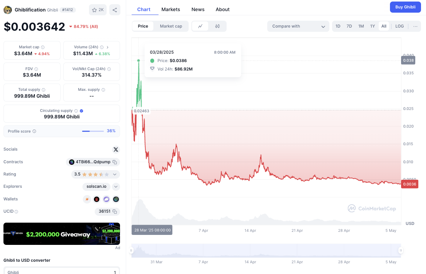
Task: Open the Compare with dropdown
Action: [298, 26]
